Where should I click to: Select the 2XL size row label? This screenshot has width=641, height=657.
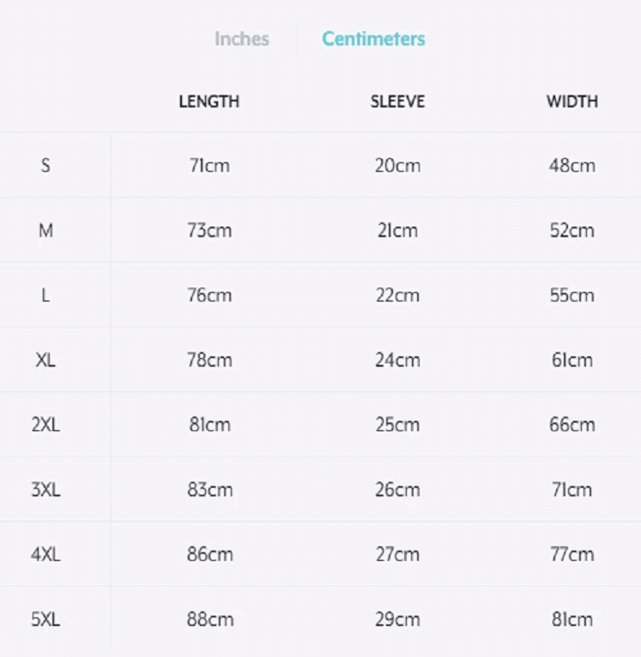click(x=45, y=425)
